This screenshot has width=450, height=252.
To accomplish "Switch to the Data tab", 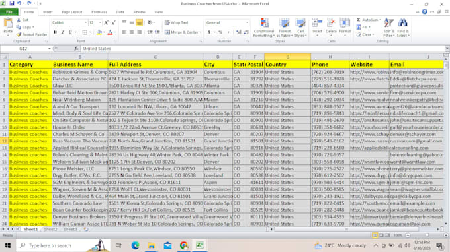I will (x=120, y=12).
